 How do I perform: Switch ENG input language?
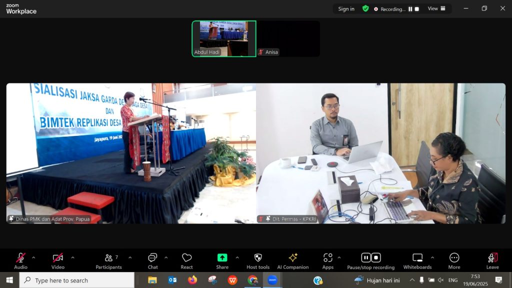453,280
